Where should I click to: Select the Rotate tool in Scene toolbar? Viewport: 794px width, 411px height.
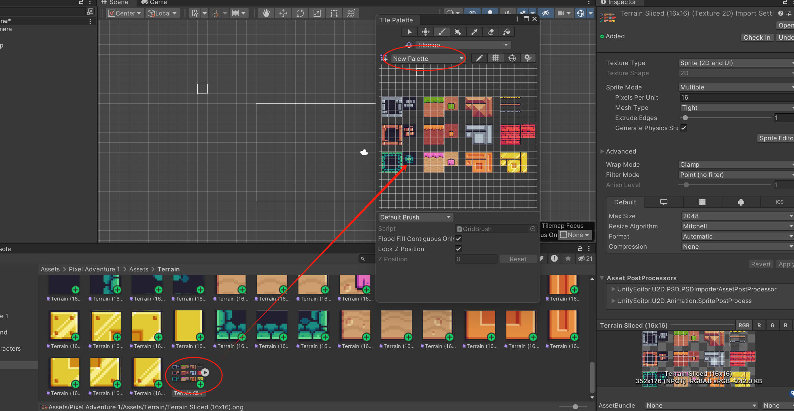point(300,13)
